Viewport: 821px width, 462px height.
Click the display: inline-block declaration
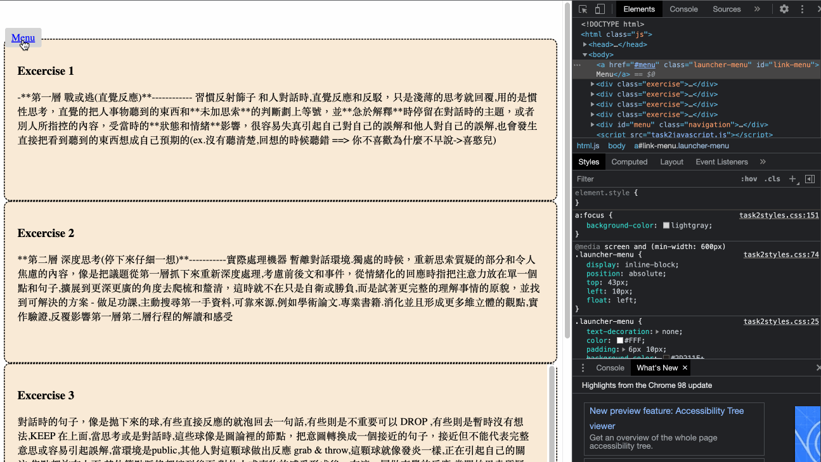[633, 265]
